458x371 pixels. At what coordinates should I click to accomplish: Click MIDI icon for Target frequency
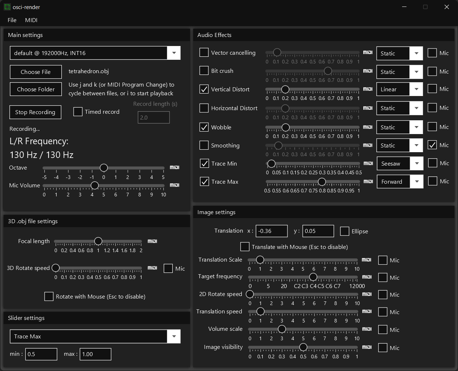pyautogui.click(x=367, y=277)
